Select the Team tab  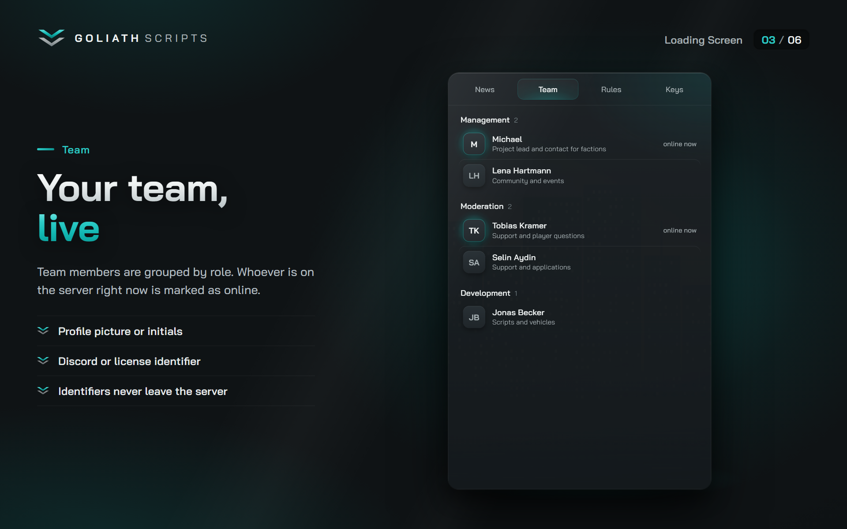[x=547, y=89]
